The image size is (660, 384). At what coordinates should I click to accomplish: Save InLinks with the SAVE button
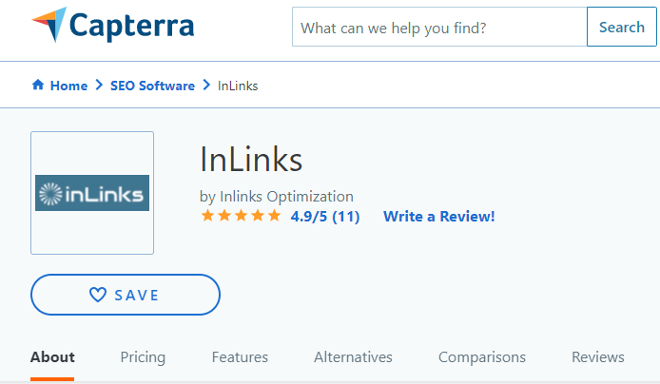(x=126, y=295)
